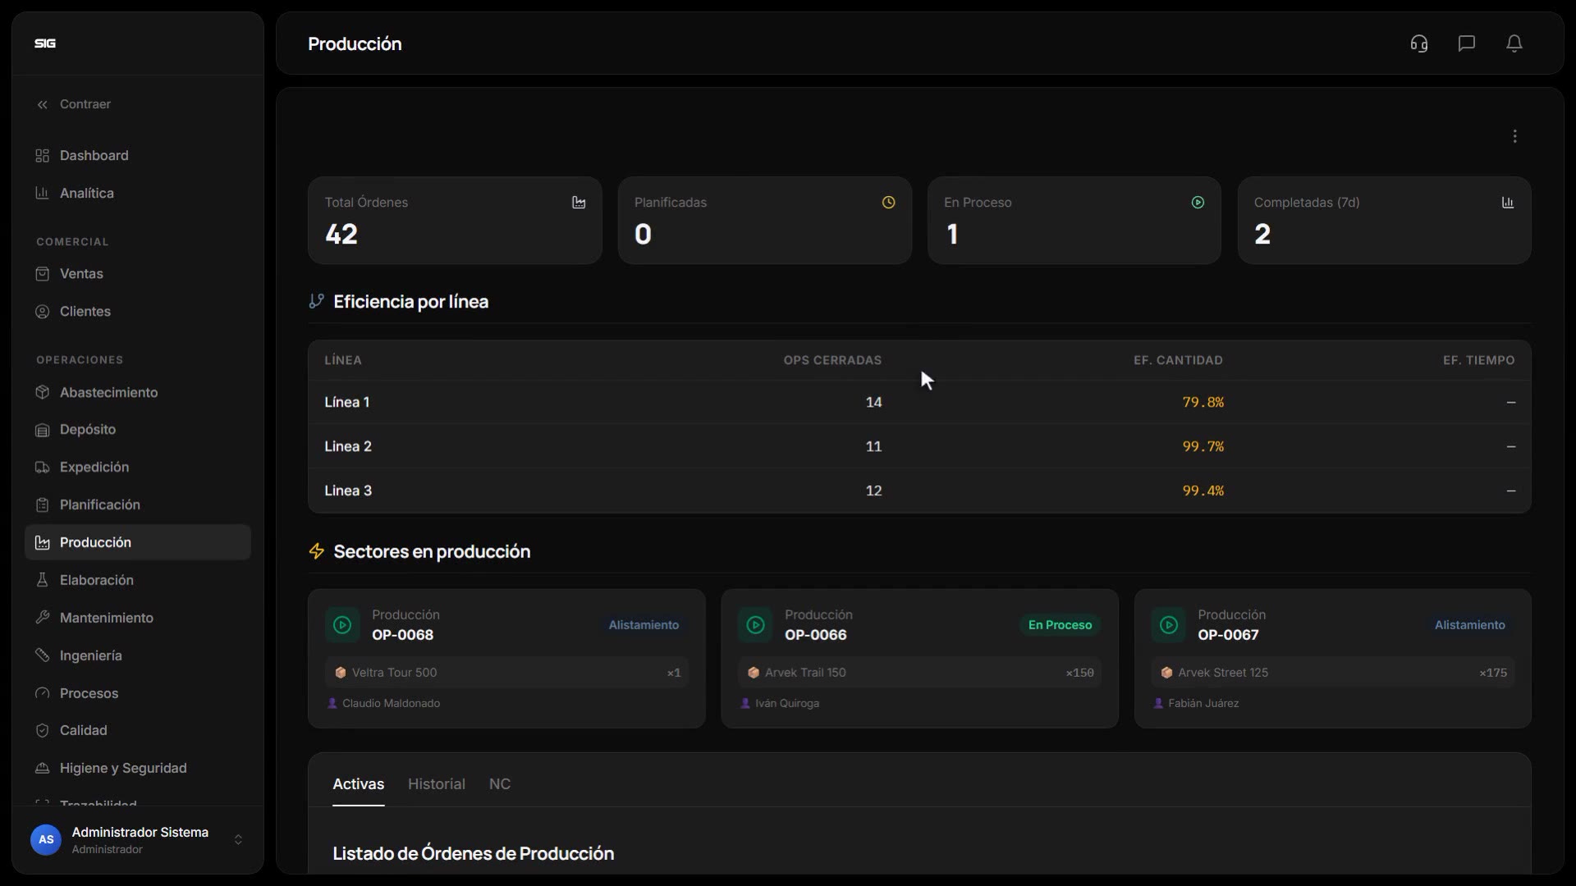Switch to the Historial tab
The image size is (1576, 886).
coord(437,784)
